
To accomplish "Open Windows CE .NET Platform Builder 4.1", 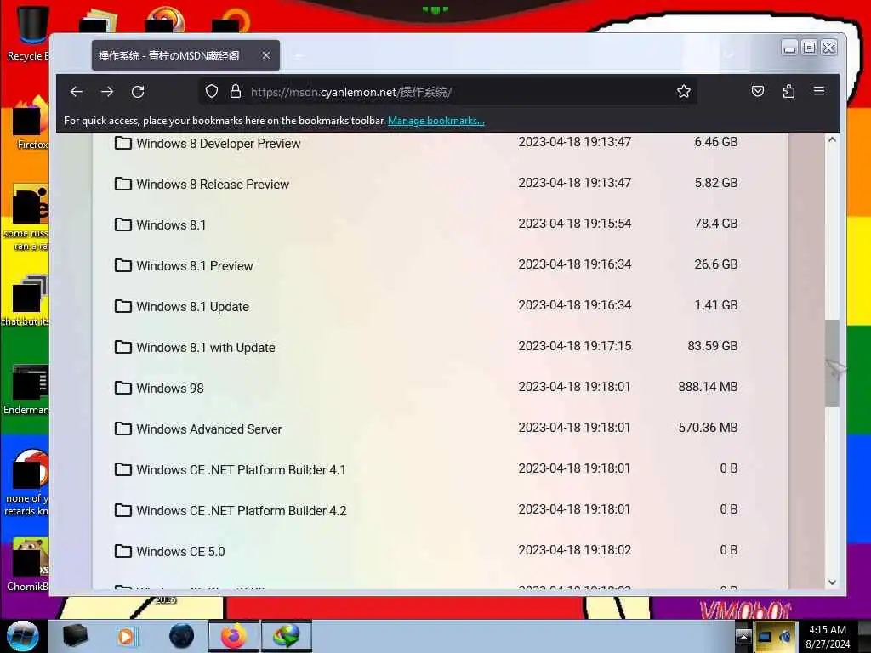I will pyautogui.click(x=241, y=469).
